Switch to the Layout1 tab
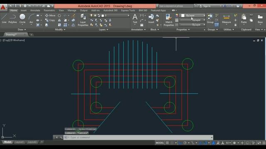 point(20,142)
